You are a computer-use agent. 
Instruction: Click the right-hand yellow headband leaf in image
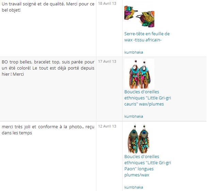point(147,19)
